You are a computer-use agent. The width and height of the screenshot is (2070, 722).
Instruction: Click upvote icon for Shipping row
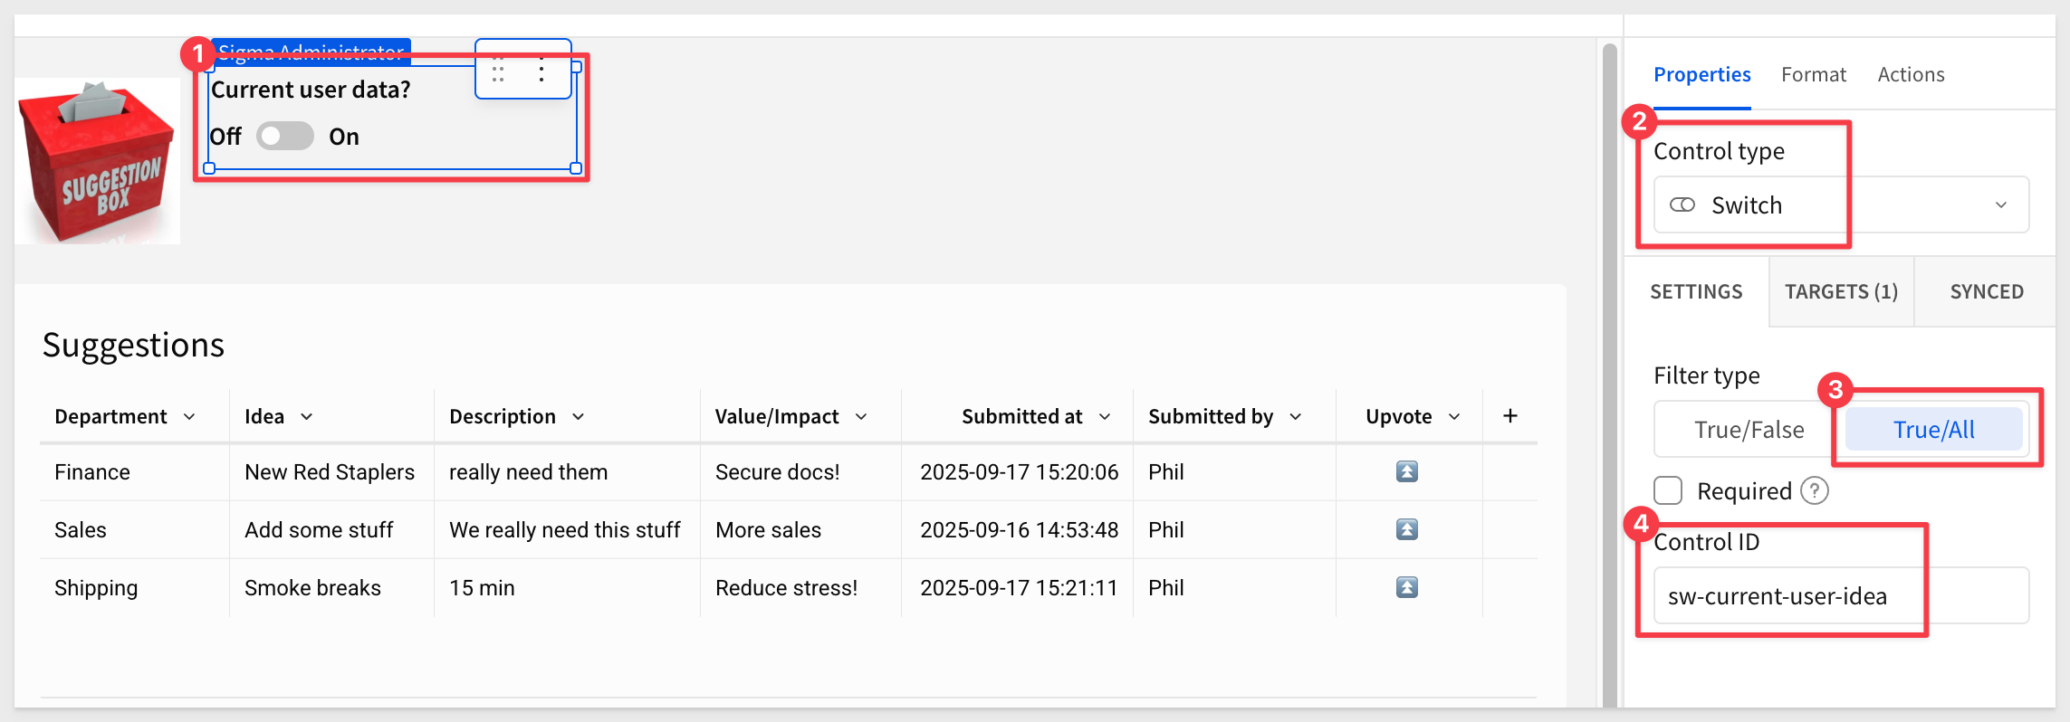click(x=1406, y=587)
